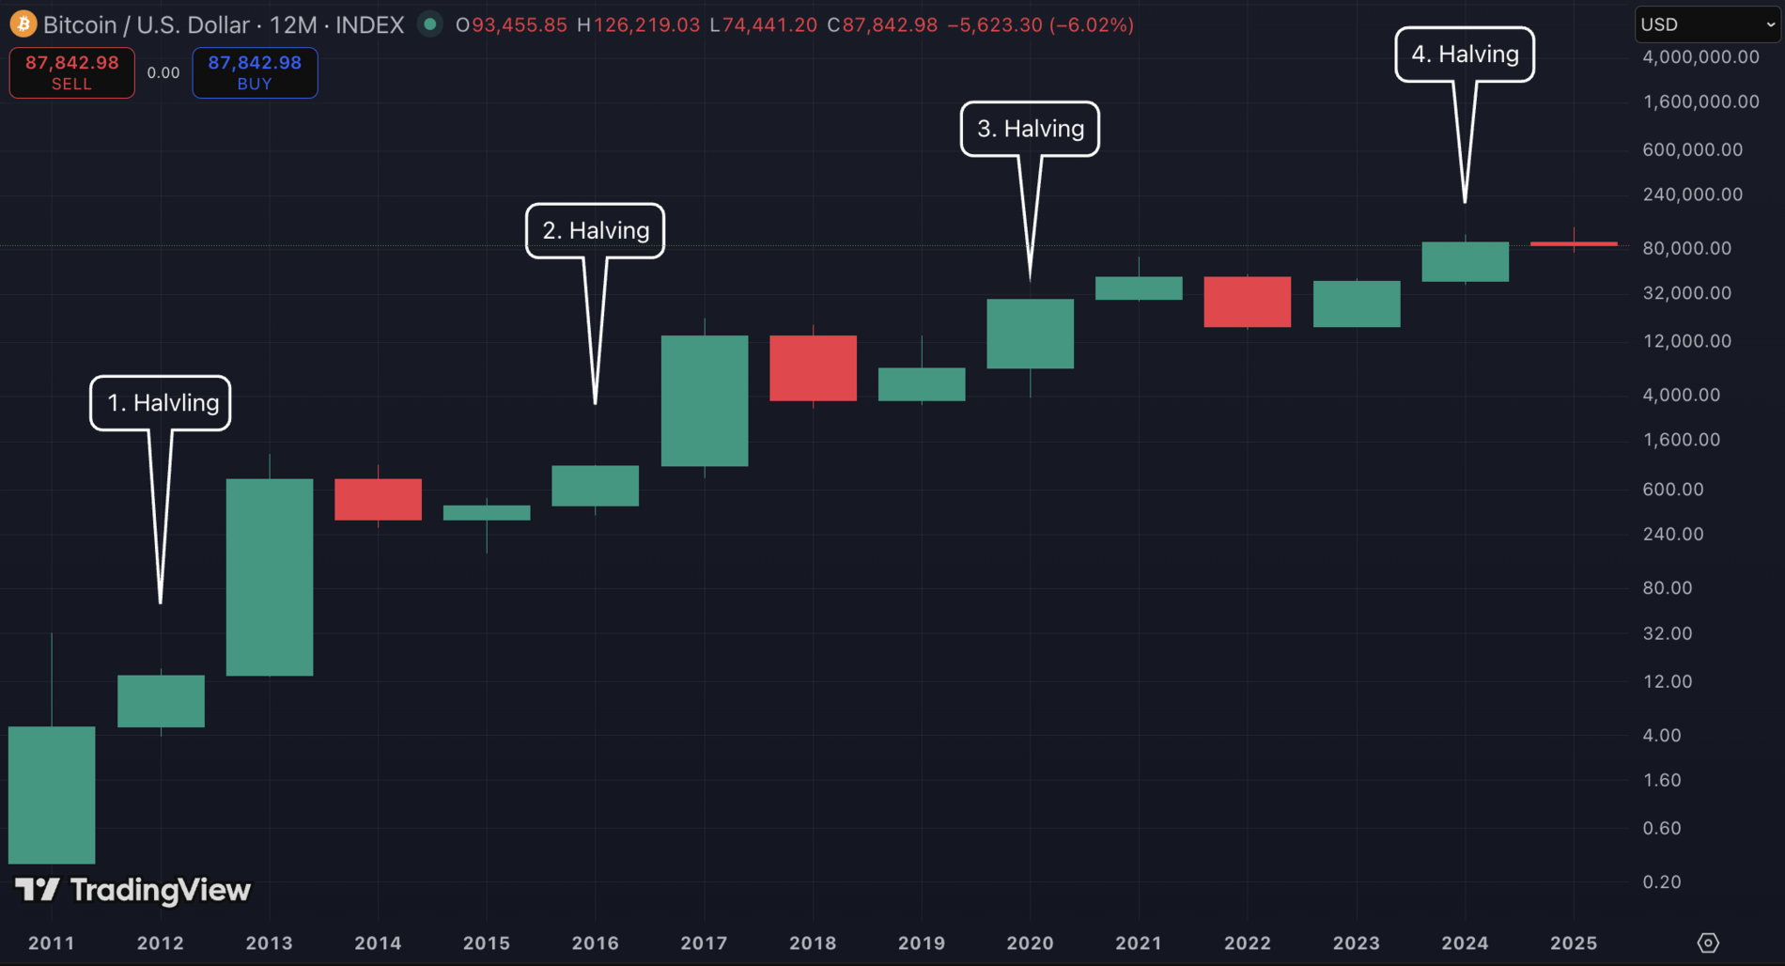Click the SELL button showing 87,842.98
The height and width of the screenshot is (966, 1785).
coord(71,72)
